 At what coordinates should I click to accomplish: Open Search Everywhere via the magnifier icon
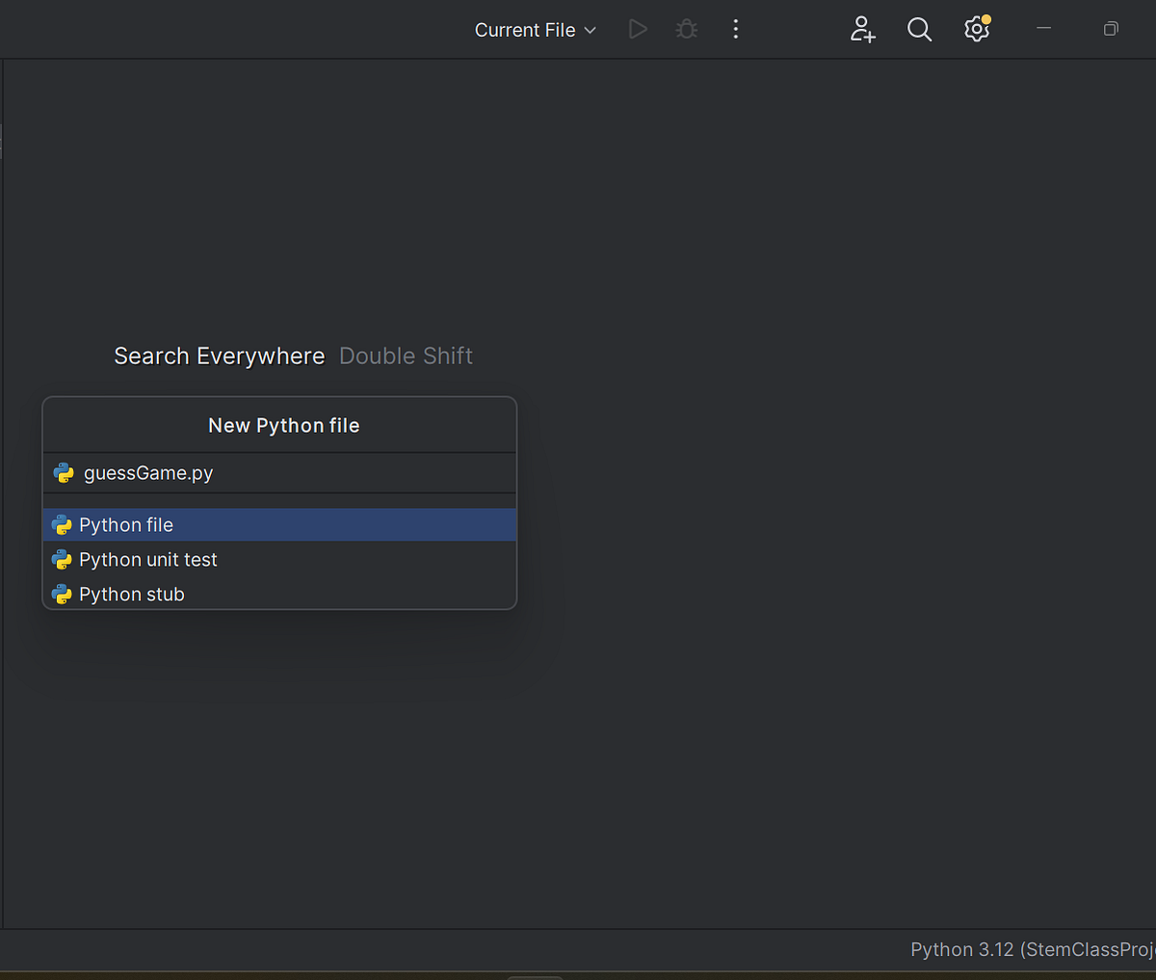(x=919, y=29)
